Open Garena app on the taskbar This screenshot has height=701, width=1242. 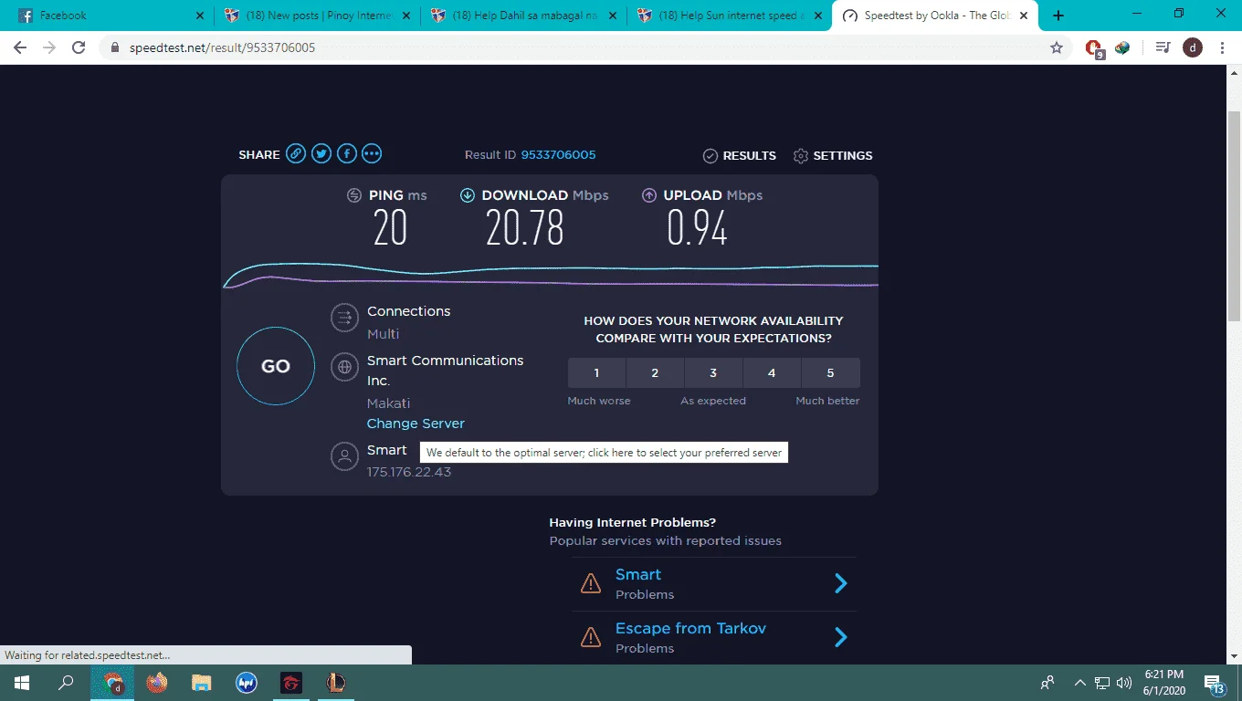pos(290,683)
